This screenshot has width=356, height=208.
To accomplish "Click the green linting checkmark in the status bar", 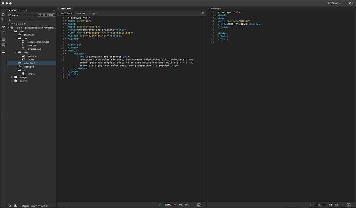I will coord(160,205).
